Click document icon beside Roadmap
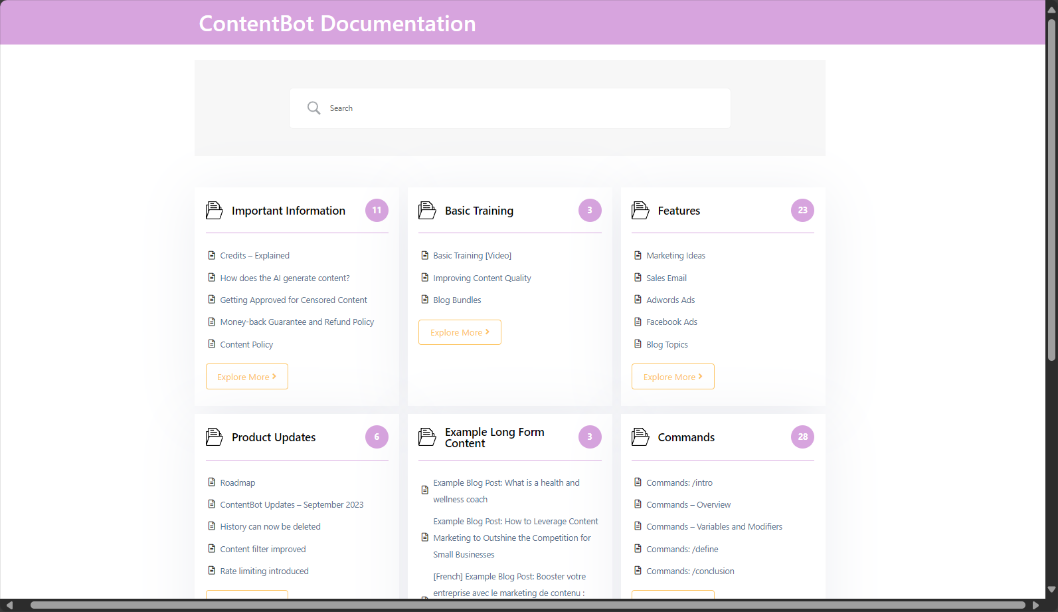This screenshot has height=612, width=1058. 212,482
